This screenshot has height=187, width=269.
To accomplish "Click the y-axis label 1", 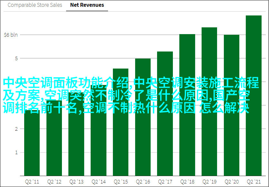I will pos(15,152).
